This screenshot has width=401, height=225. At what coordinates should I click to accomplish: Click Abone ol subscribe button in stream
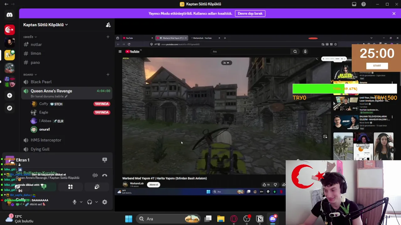[x=154, y=185]
